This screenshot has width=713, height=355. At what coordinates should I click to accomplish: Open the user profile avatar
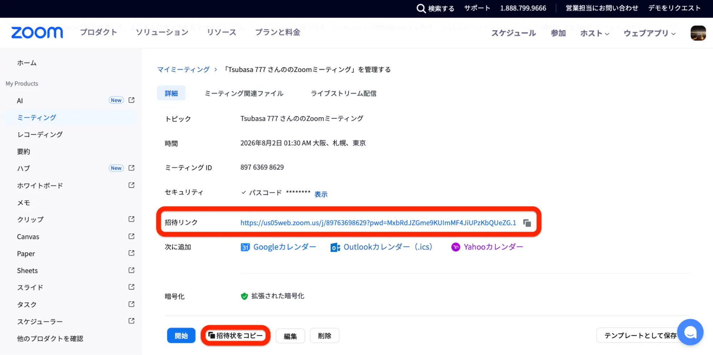coord(698,33)
